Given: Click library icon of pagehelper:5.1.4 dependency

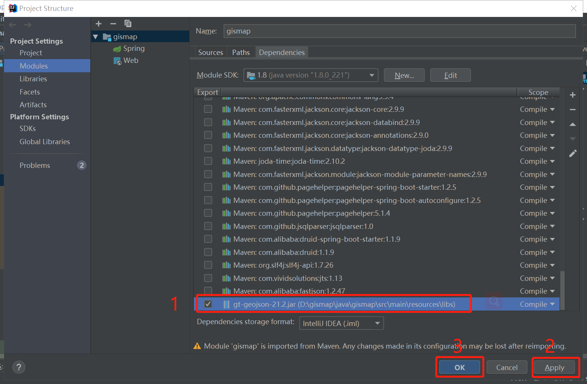Looking at the screenshot, I should 226,213.
